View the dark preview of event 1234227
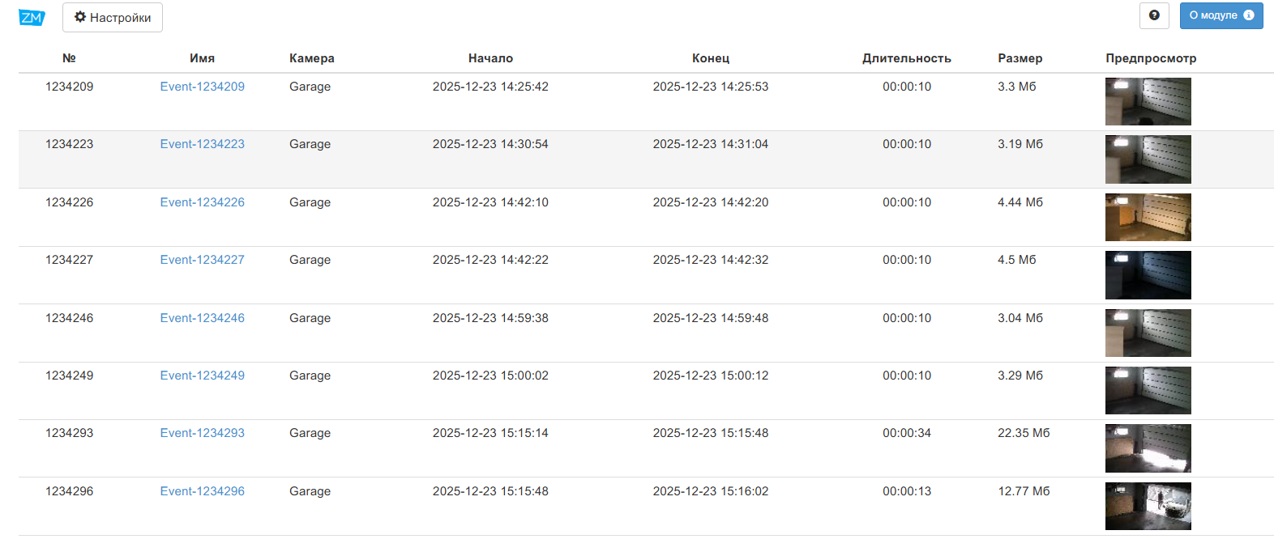Screen dimensions: 1274x539 pyautogui.click(x=1148, y=275)
